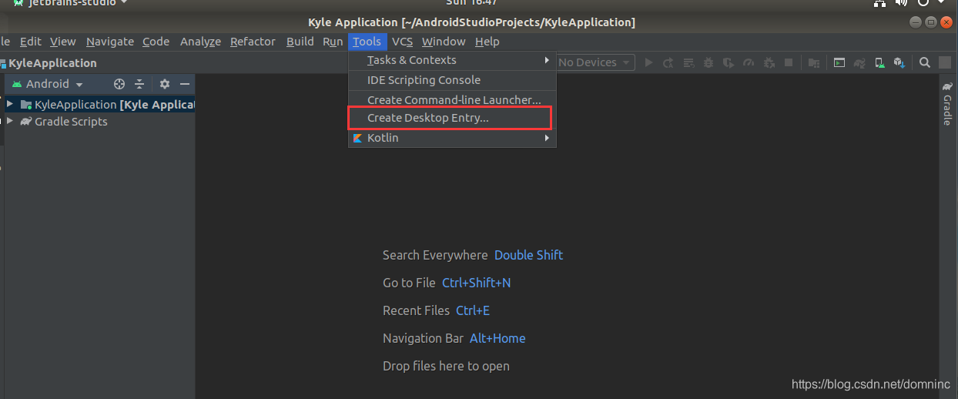Open the No Devices dropdown
The width and height of the screenshot is (958, 399).
pyautogui.click(x=594, y=62)
